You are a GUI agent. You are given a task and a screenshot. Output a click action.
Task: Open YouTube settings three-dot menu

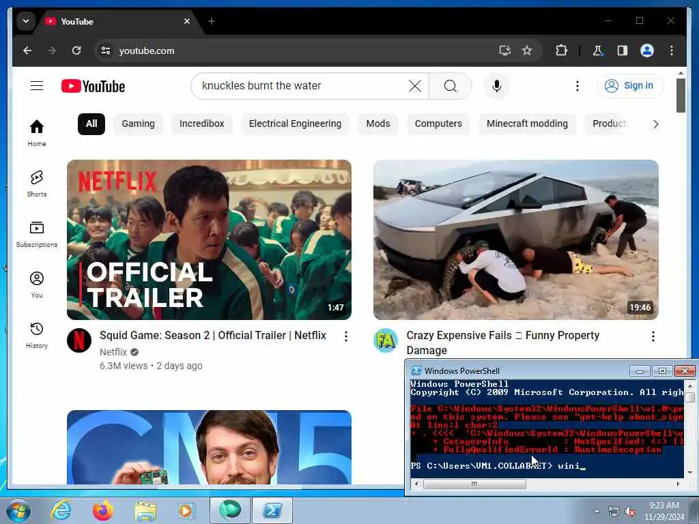pos(577,86)
